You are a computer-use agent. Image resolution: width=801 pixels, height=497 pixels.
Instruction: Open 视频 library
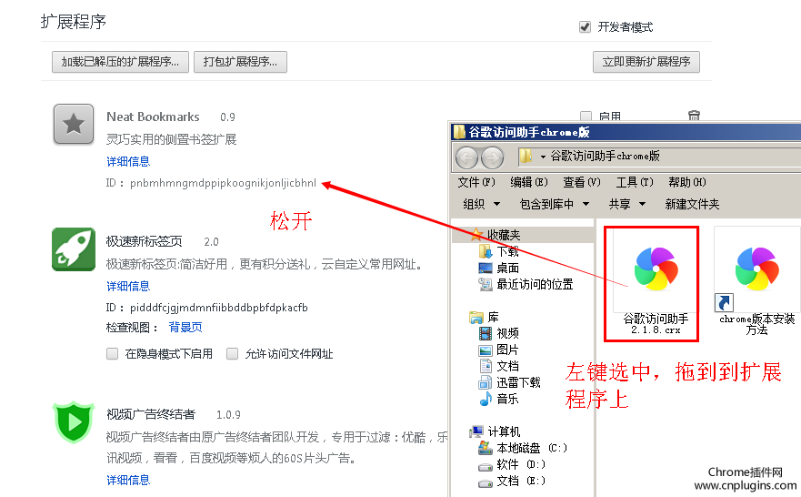pos(507,333)
